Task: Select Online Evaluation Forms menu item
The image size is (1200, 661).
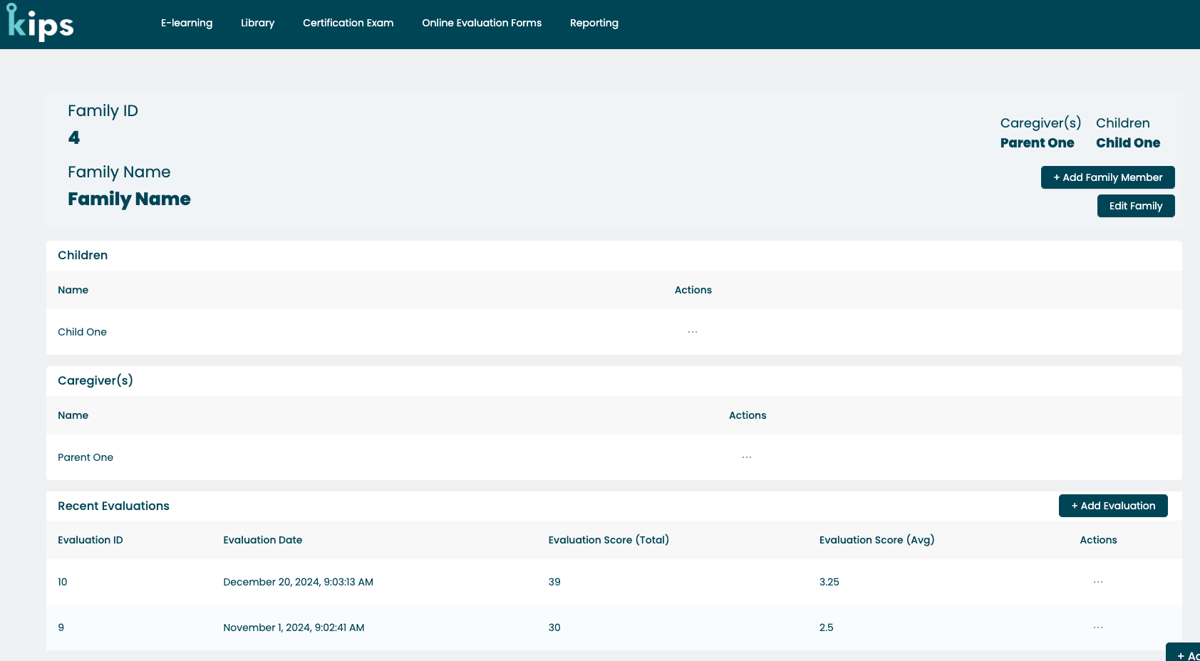Action: (x=482, y=23)
